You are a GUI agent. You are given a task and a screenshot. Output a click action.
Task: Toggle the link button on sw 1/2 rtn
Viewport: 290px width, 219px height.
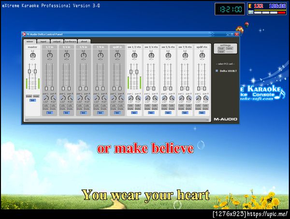coord(134,113)
